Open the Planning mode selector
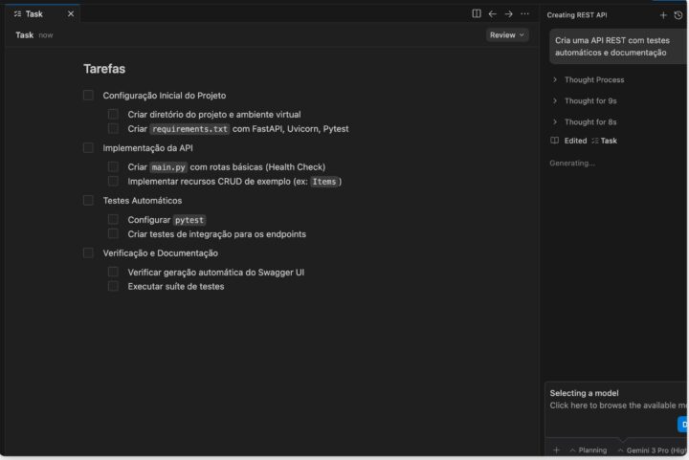This screenshot has width=689, height=460. click(x=588, y=449)
